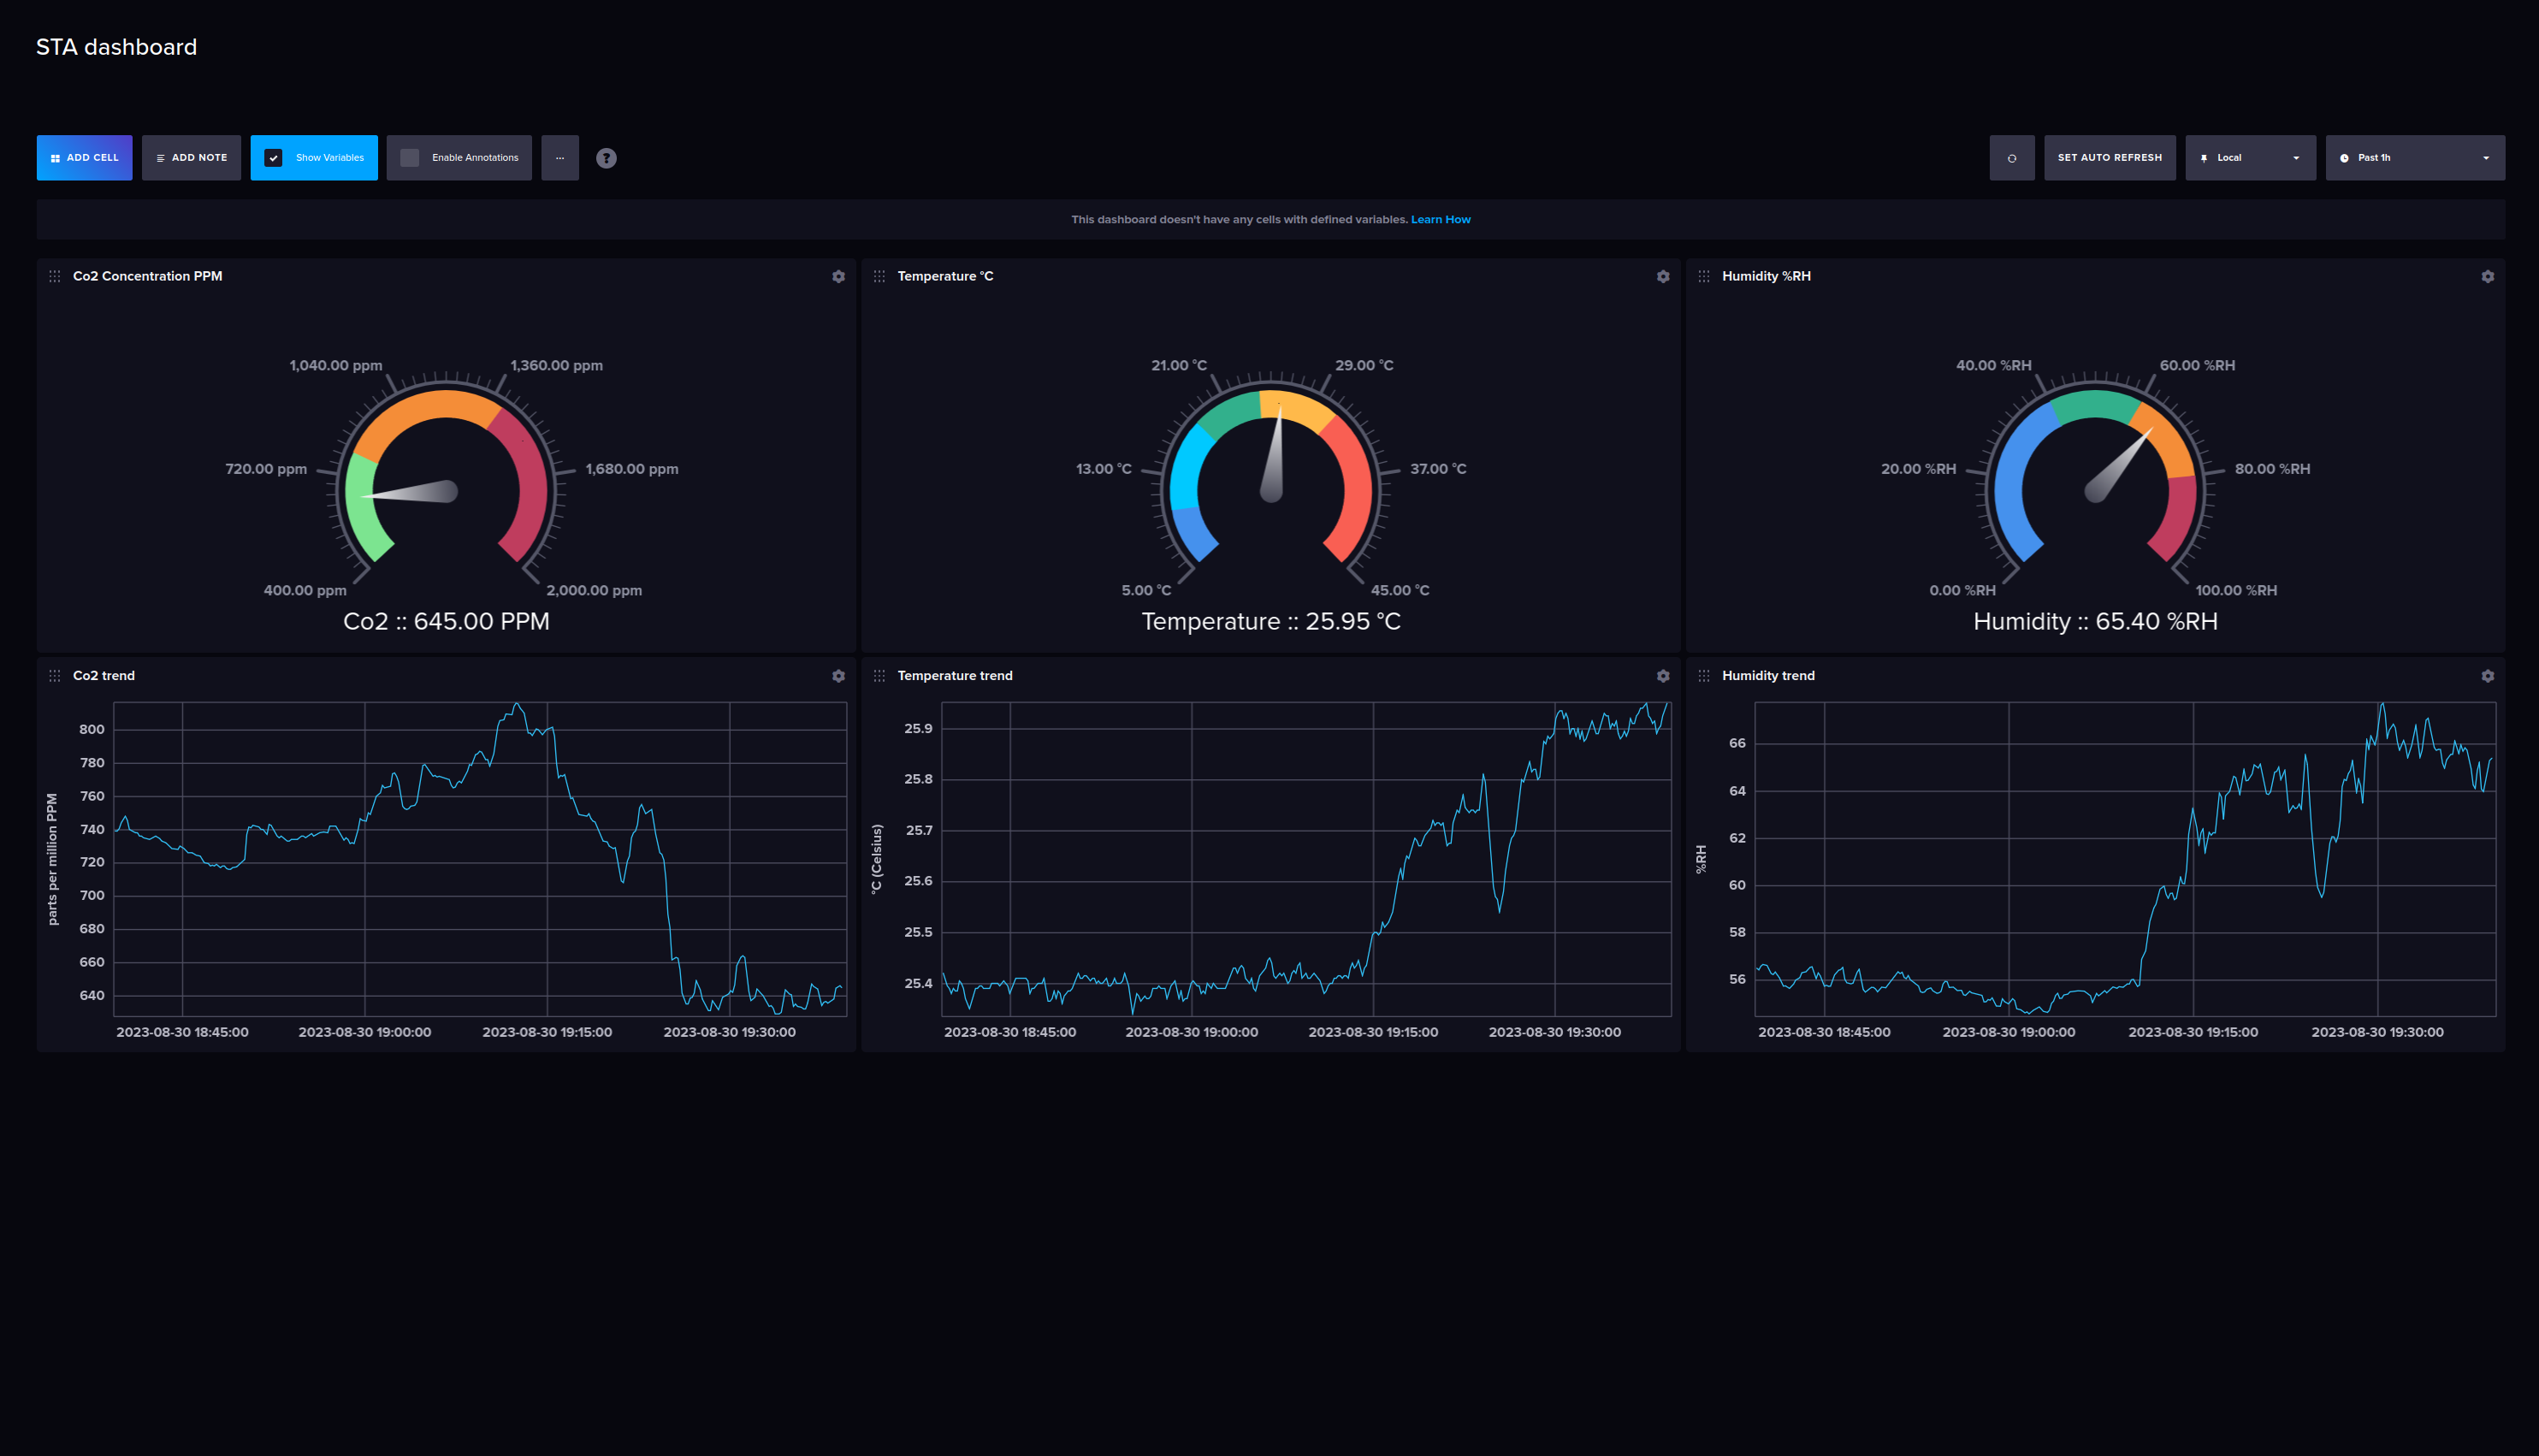2539x1456 pixels.
Task: Click the help question mark icon
Action: (606, 158)
